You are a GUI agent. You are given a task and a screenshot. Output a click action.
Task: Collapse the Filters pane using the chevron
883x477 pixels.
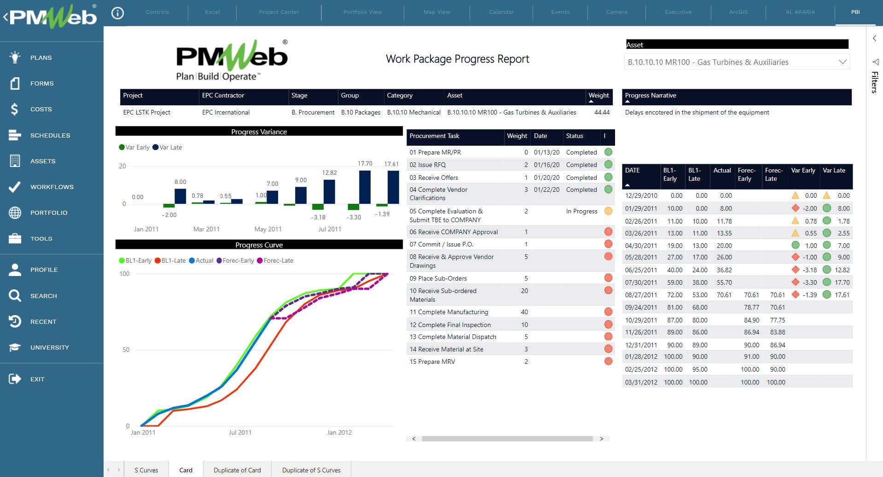[874, 38]
